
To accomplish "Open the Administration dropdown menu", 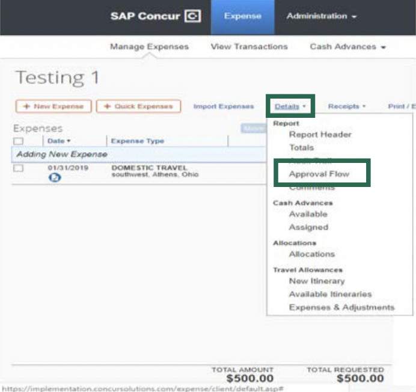I will coord(322,16).
